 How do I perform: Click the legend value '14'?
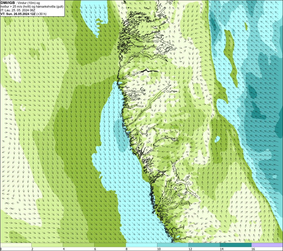222,249
